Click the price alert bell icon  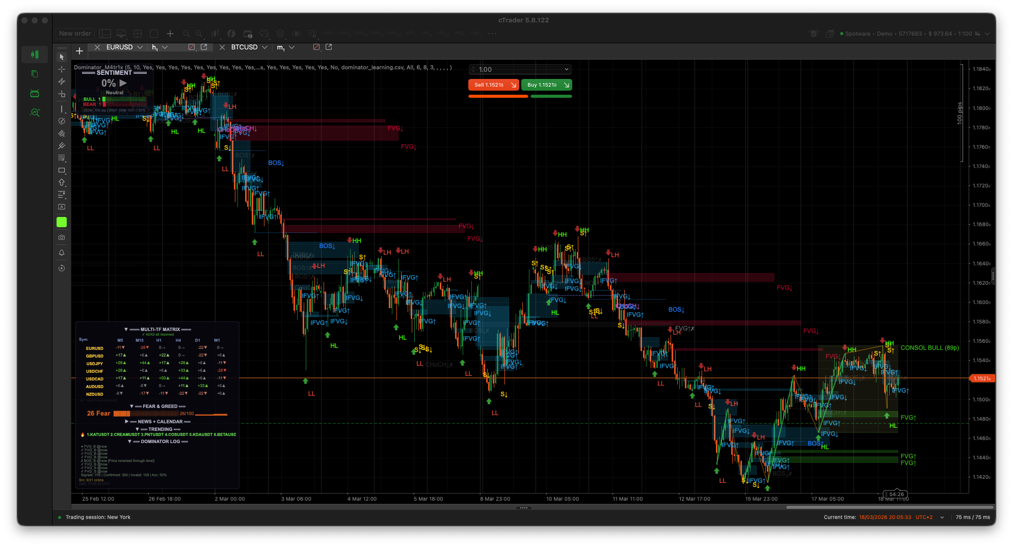[62, 253]
